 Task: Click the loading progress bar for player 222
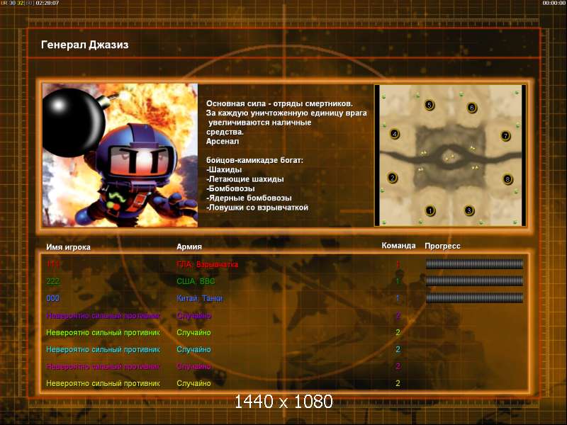pyautogui.click(x=474, y=281)
